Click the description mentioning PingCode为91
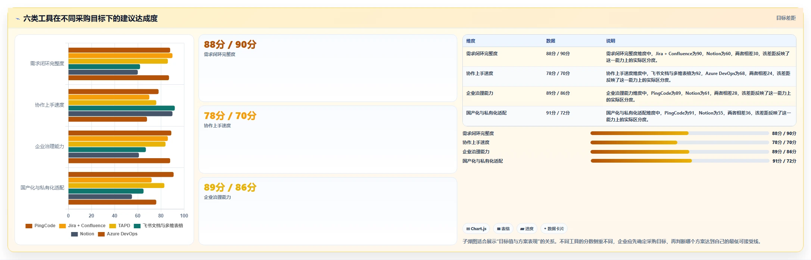Viewport: 811px width, 260px height. click(x=698, y=116)
